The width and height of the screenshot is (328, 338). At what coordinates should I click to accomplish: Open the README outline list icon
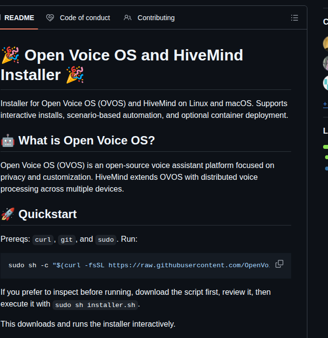click(x=295, y=18)
